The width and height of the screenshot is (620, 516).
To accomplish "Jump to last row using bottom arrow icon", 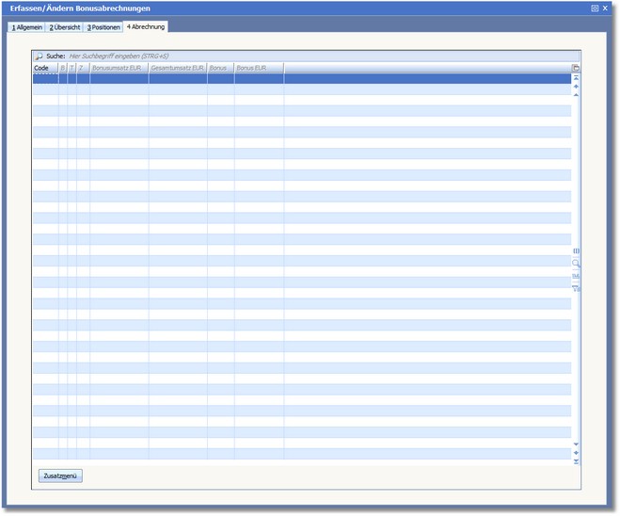I will click(x=576, y=461).
